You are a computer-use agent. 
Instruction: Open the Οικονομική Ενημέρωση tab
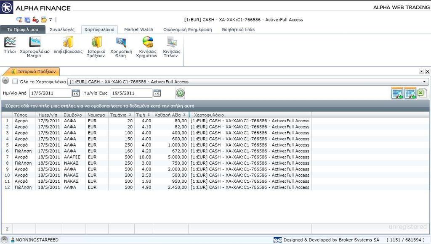[x=187, y=30]
